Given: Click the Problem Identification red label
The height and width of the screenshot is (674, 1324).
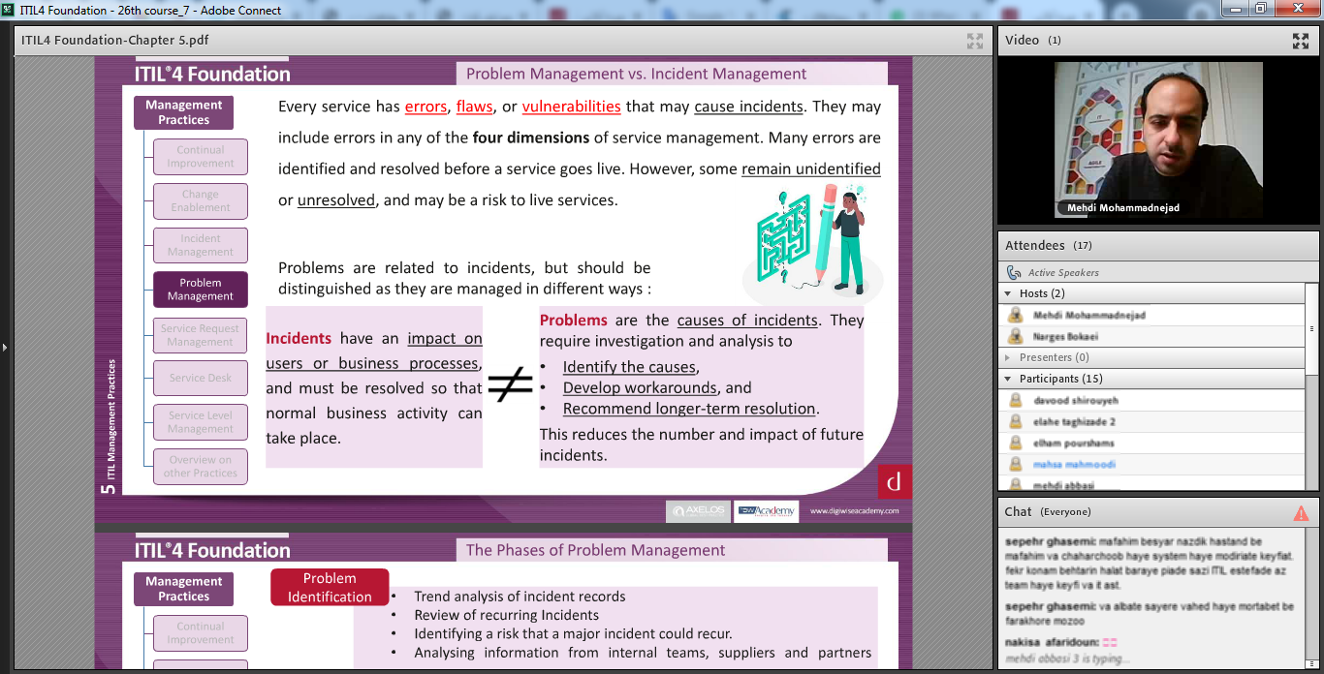Looking at the screenshot, I should pos(330,588).
